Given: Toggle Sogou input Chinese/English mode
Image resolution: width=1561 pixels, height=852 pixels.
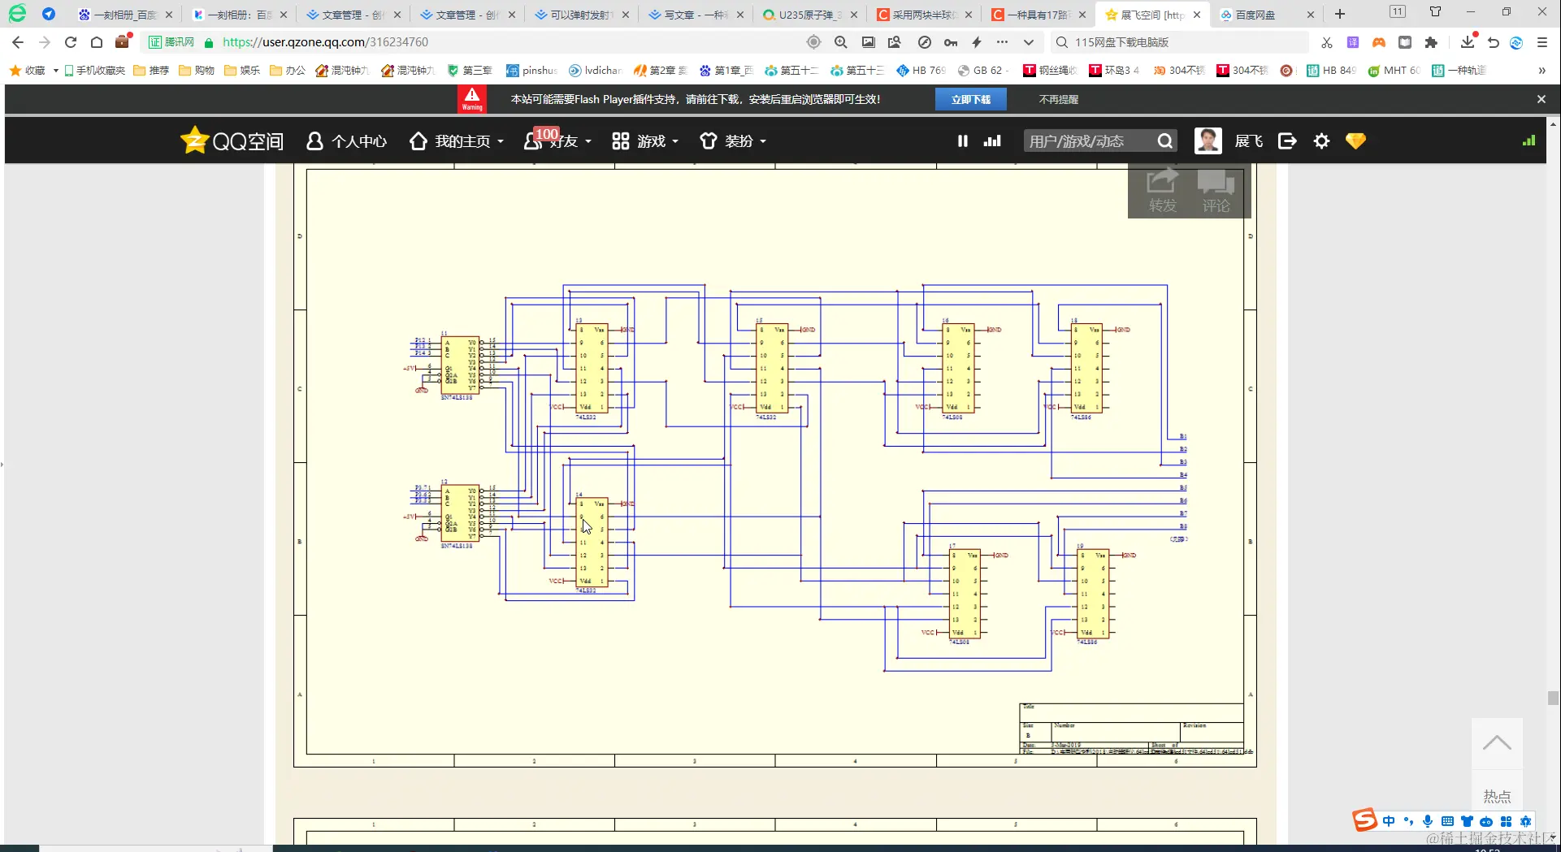Looking at the screenshot, I should (x=1389, y=821).
